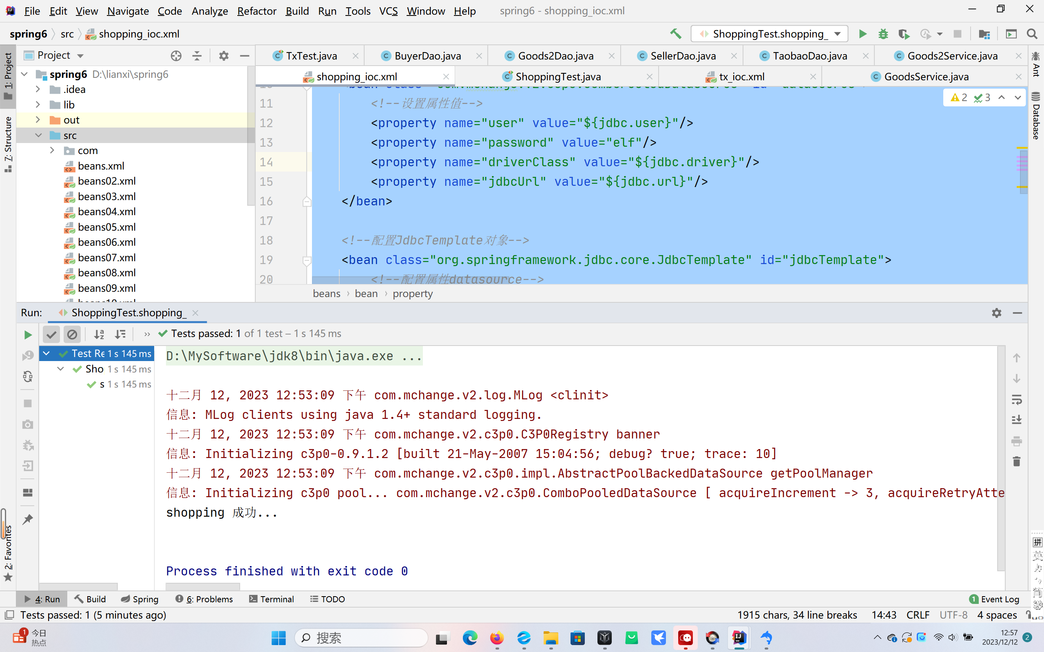The image size is (1044, 652).
Task: Click the Project tree vertical scrollbar
Action: tap(251, 136)
